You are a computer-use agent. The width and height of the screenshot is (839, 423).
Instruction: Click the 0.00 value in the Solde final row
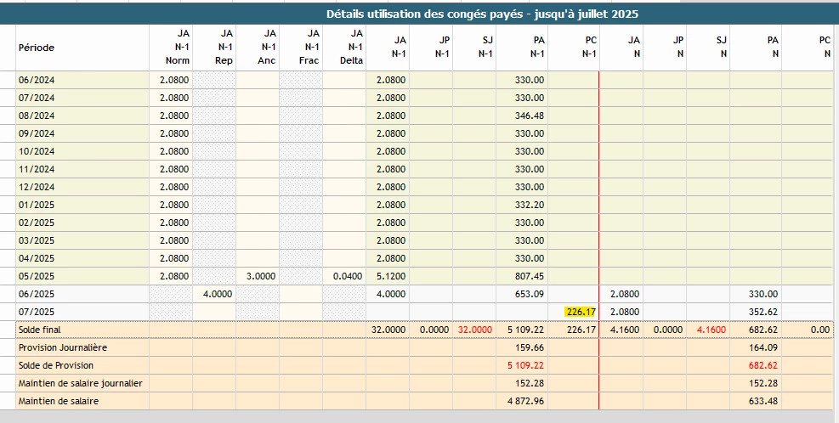pos(820,330)
